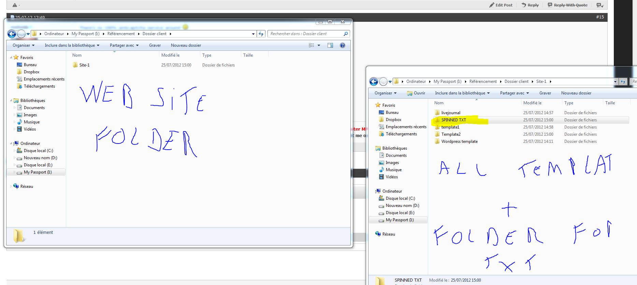This screenshot has width=637, height=285.
Task: Open Vidéos library in Dossier client sidebar
Action: point(26,129)
